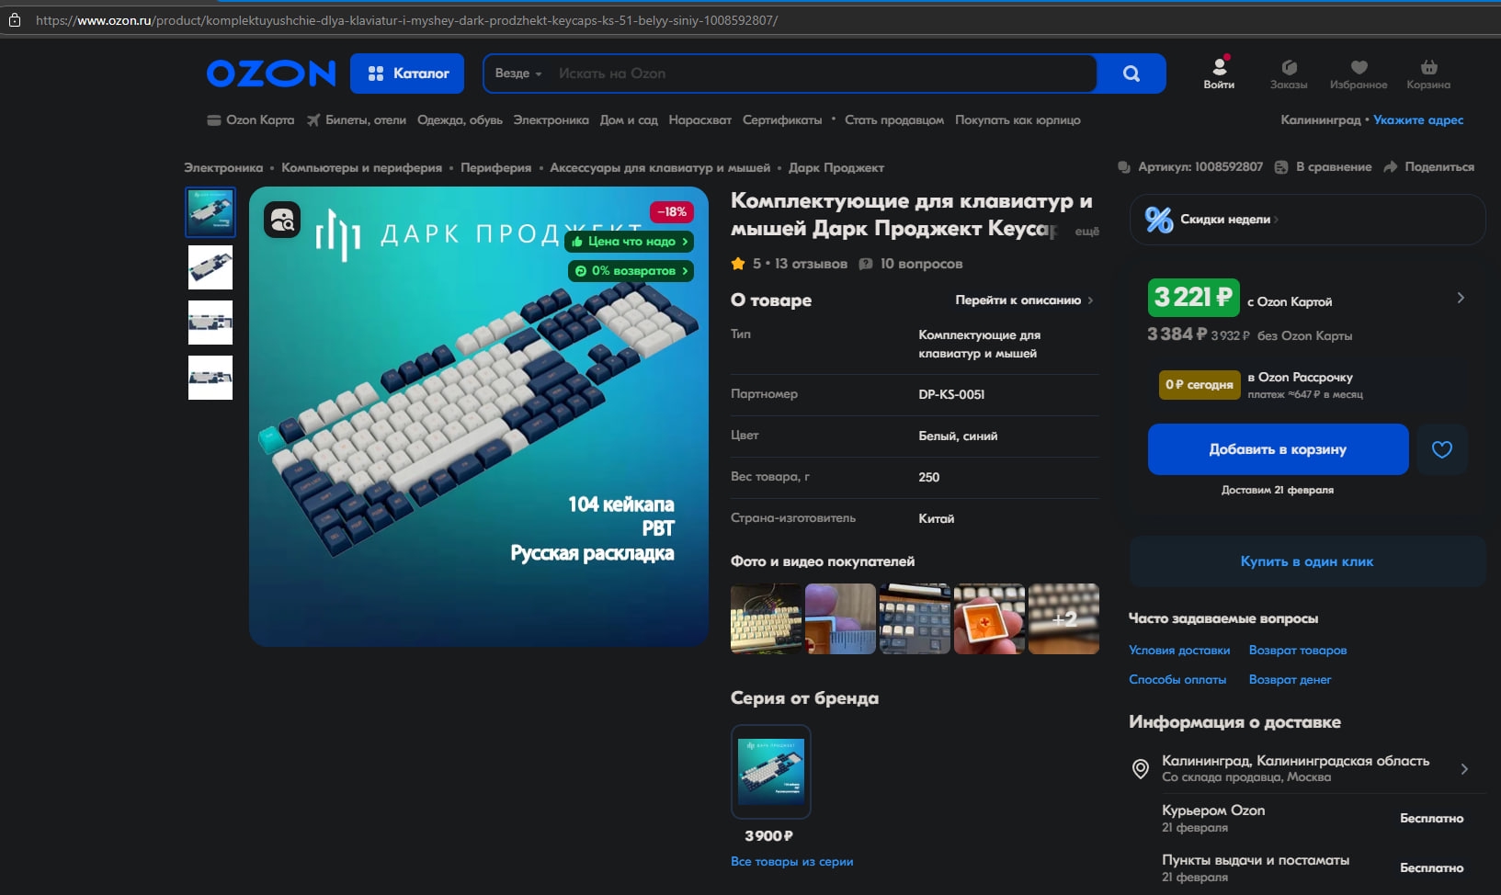Open Сертификаты section

(x=782, y=120)
